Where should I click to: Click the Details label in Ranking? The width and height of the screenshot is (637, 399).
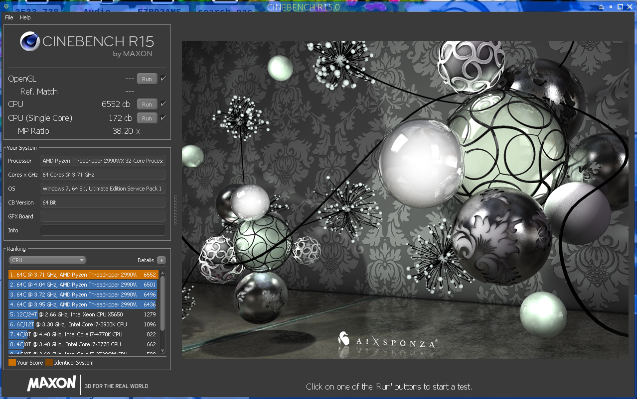[x=146, y=260]
